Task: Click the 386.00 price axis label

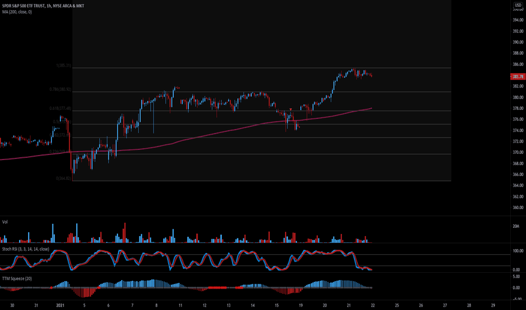Action: point(518,64)
